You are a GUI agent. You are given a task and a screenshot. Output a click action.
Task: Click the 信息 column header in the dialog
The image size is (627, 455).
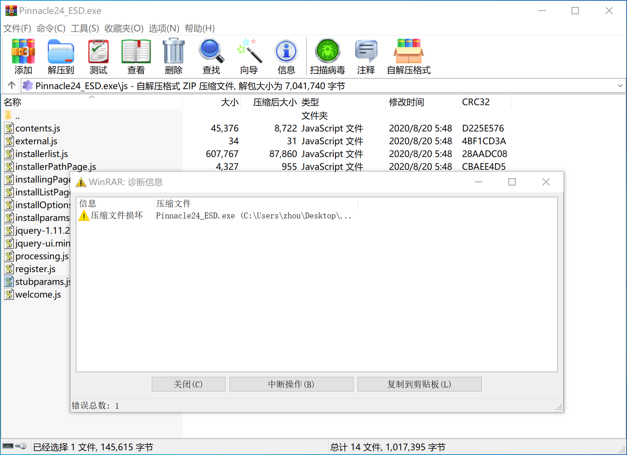click(x=115, y=203)
